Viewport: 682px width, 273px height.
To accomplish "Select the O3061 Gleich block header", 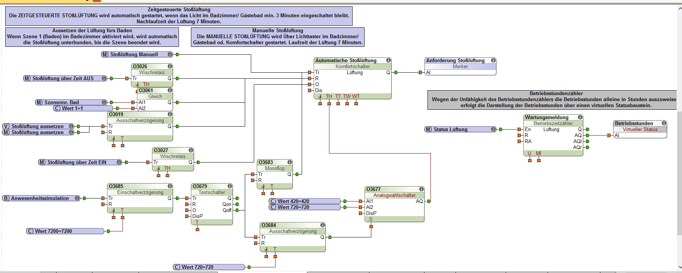I will (x=152, y=90).
